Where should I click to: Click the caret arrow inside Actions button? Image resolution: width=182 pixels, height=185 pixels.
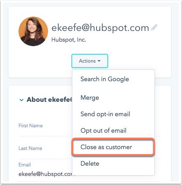99,61
